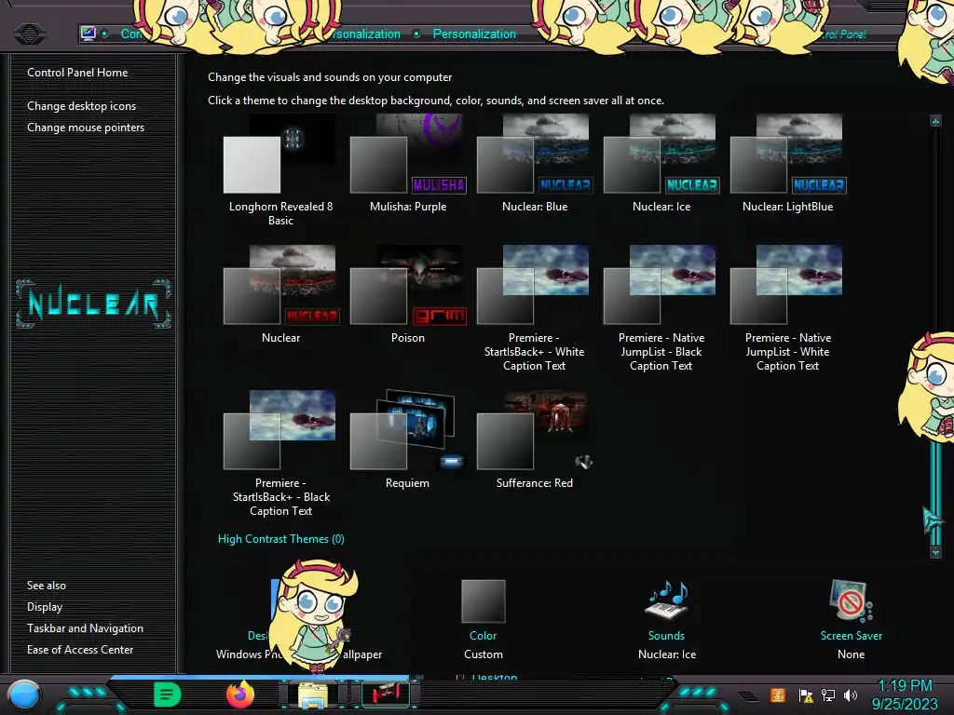Switch to the Personalization taskbar window
954x715 pixels.
[x=386, y=694]
